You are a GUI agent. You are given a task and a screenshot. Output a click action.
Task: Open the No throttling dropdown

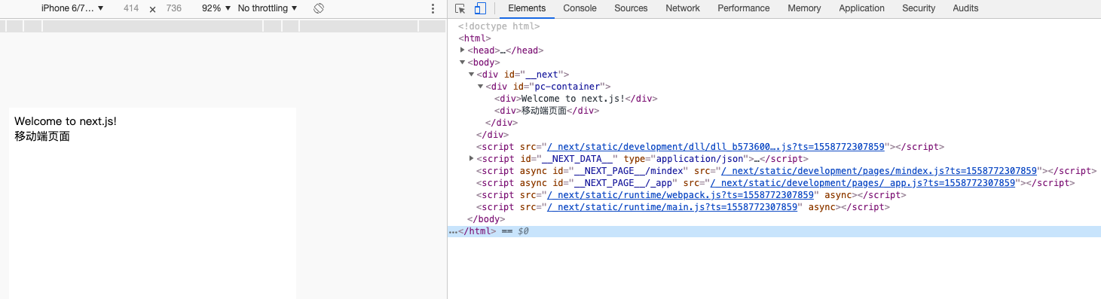(267, 8)
